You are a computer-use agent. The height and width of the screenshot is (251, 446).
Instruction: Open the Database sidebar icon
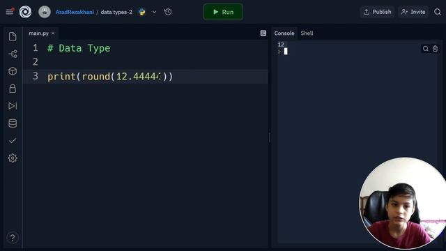pyautogui.click(x=13, y=123)
